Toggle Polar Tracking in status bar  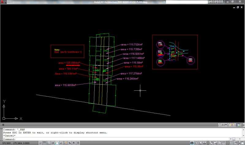[53, 143]
